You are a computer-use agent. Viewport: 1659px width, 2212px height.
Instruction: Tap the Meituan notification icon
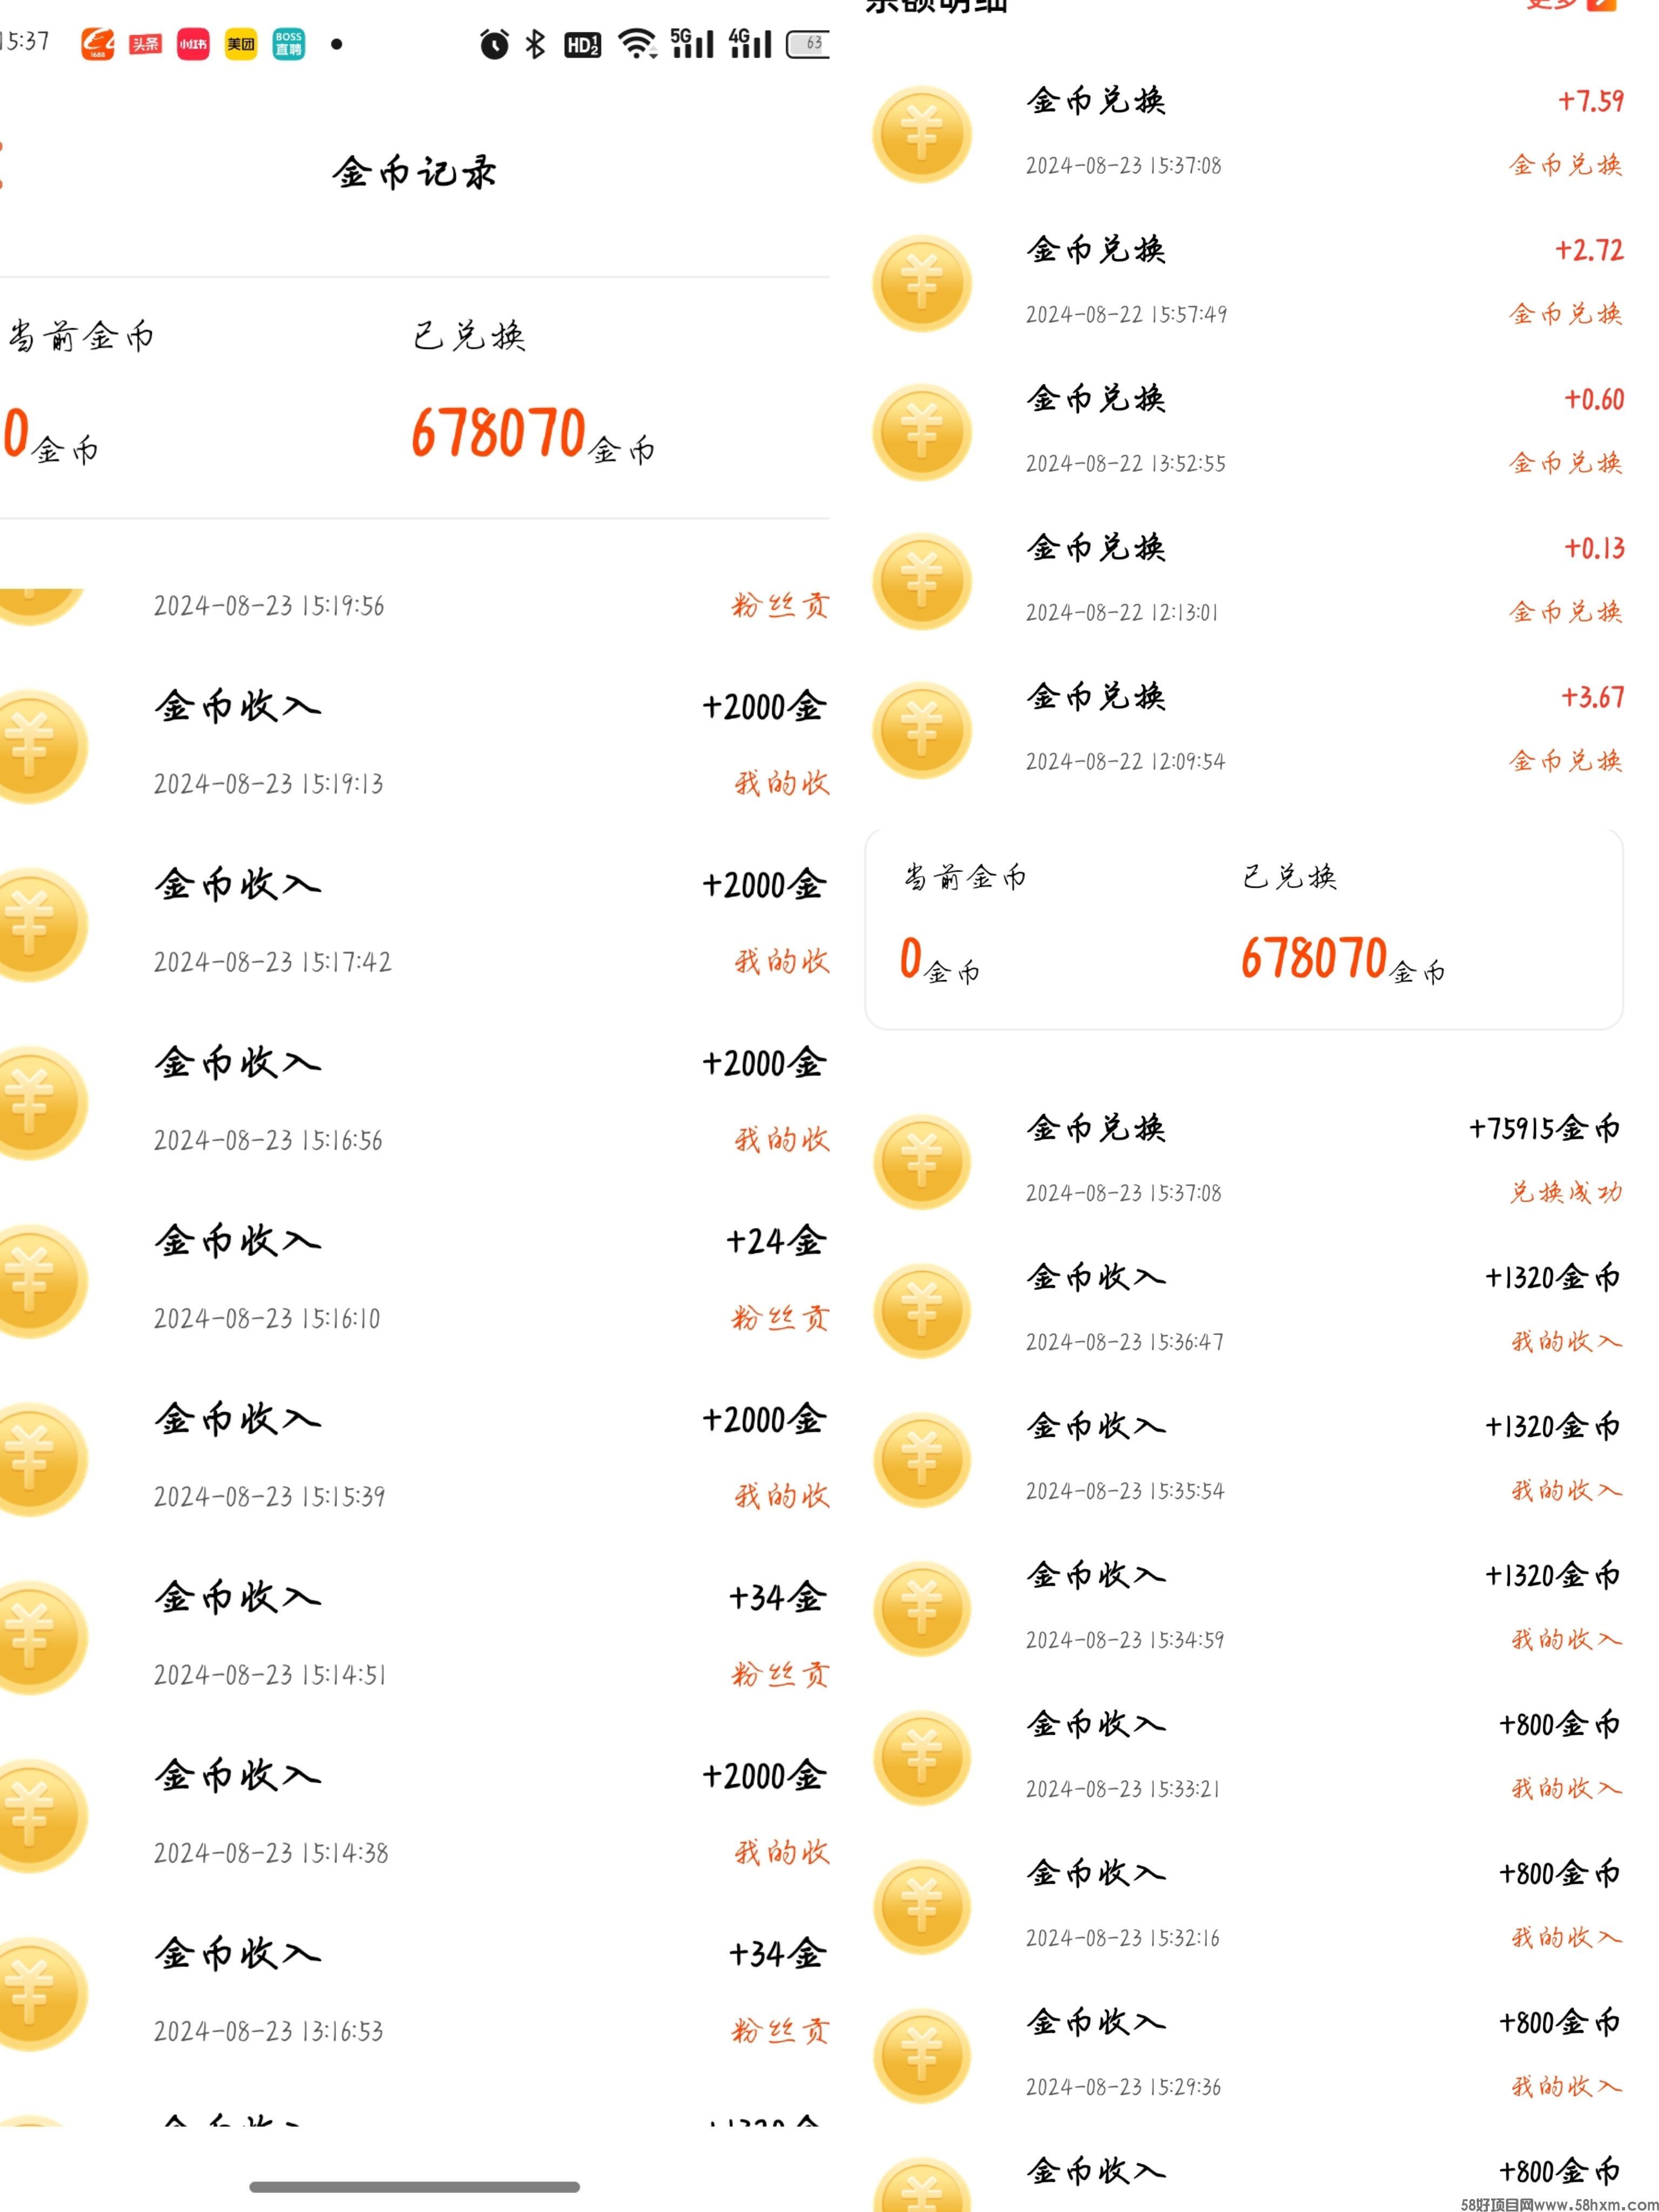pos(241,44)
